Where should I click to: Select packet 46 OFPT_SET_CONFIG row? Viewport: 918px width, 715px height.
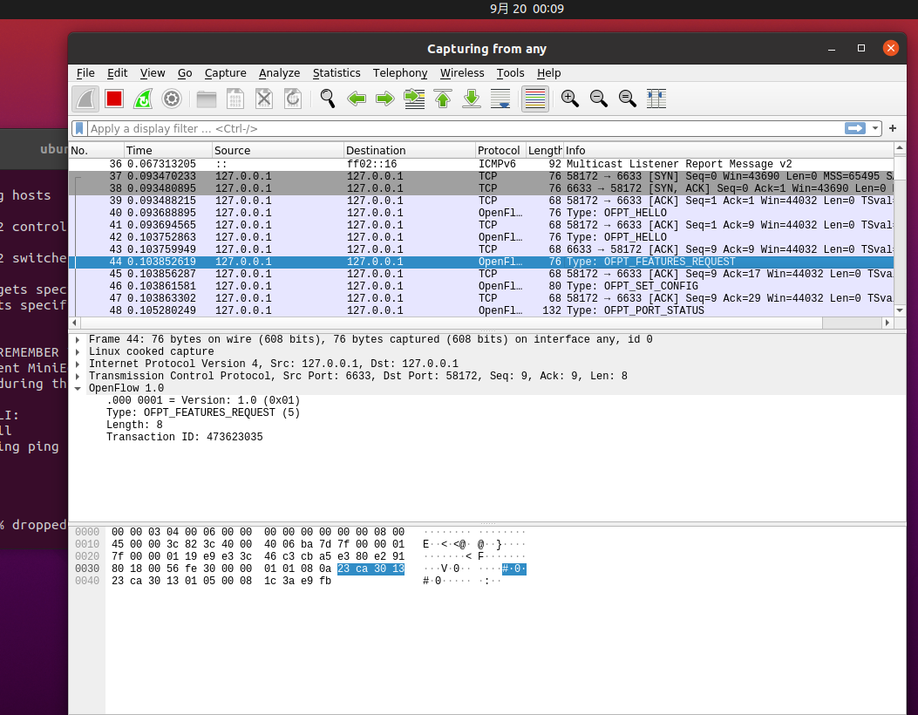tap(481, 286)
